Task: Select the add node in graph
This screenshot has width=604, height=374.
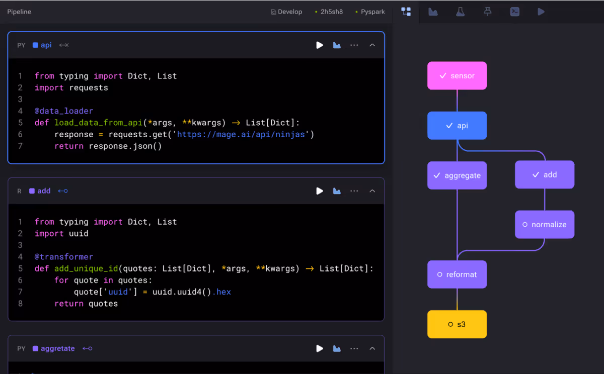Action: pyautogui.click(x=545, y=174)
